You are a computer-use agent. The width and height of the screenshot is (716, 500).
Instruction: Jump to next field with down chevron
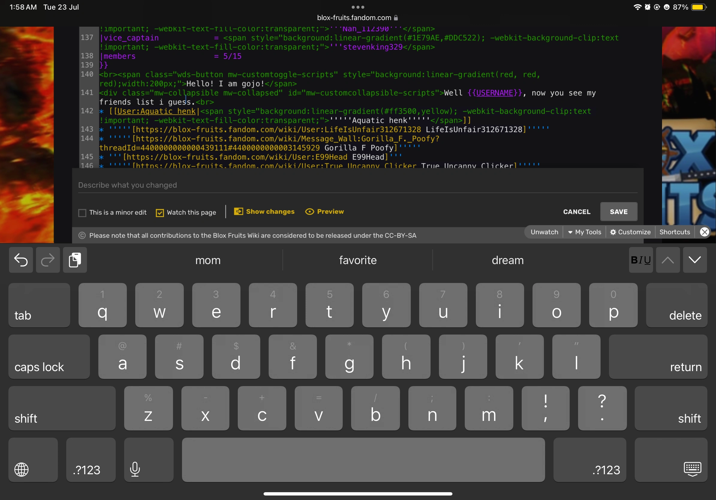click(x=694, y=260)
